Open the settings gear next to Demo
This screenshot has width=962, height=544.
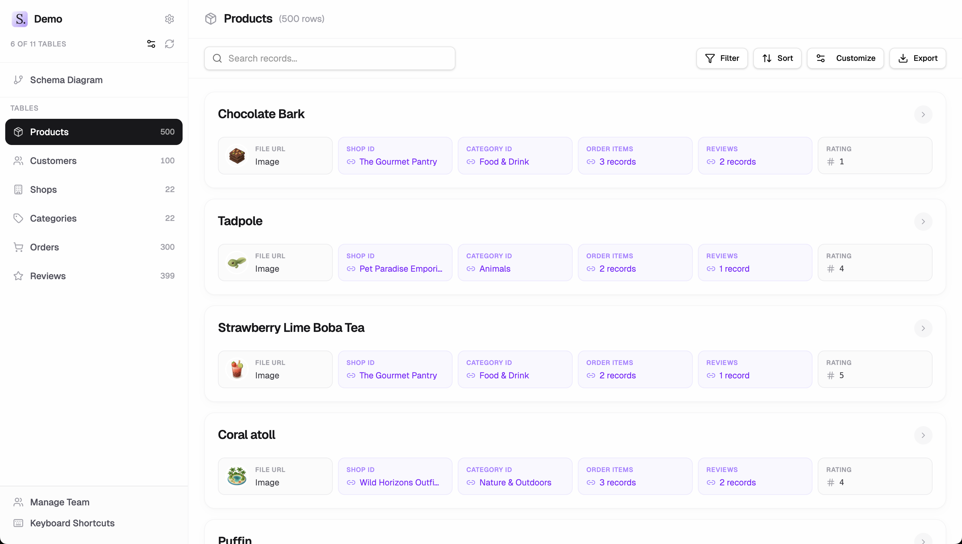169,19
